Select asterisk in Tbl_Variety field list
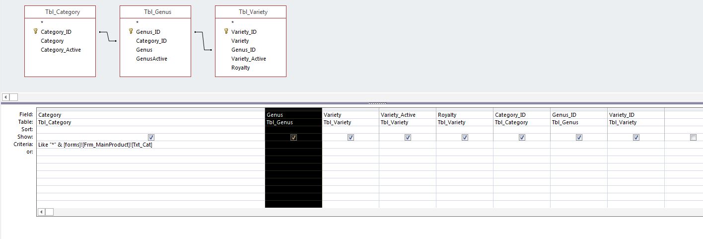 (233, 23)
